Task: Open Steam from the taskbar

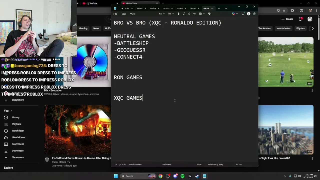Action: point(197,176)
